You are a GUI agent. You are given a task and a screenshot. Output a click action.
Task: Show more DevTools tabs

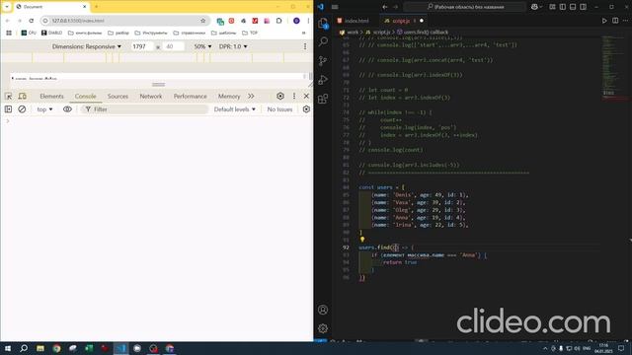[251, 97]
